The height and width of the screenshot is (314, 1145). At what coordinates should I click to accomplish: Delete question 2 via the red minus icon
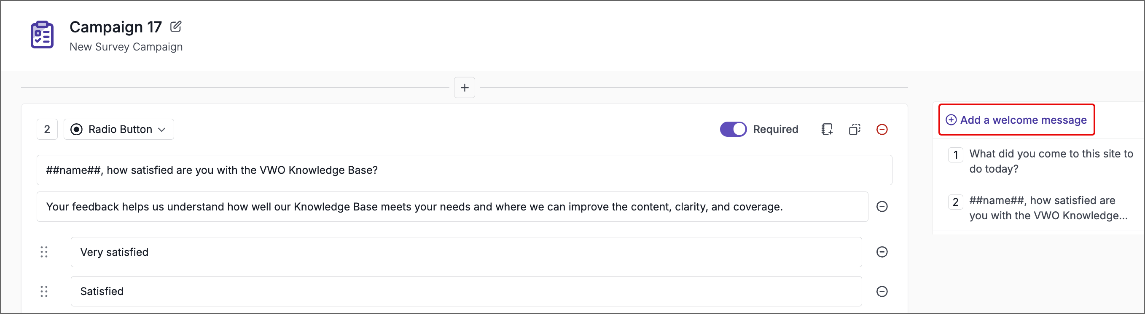(x=882, y=129)
